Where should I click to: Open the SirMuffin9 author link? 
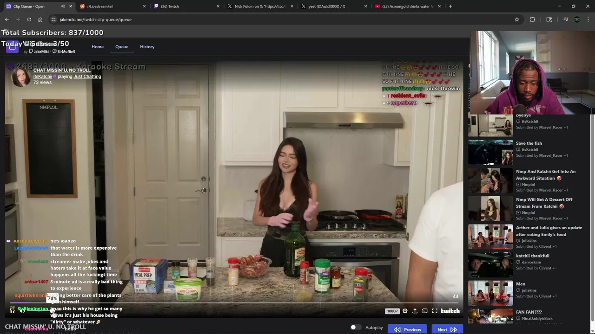coord(64,51)
